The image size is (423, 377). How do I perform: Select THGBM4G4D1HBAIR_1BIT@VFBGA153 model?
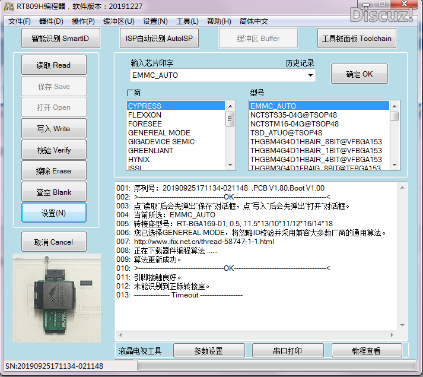[319, 151]
